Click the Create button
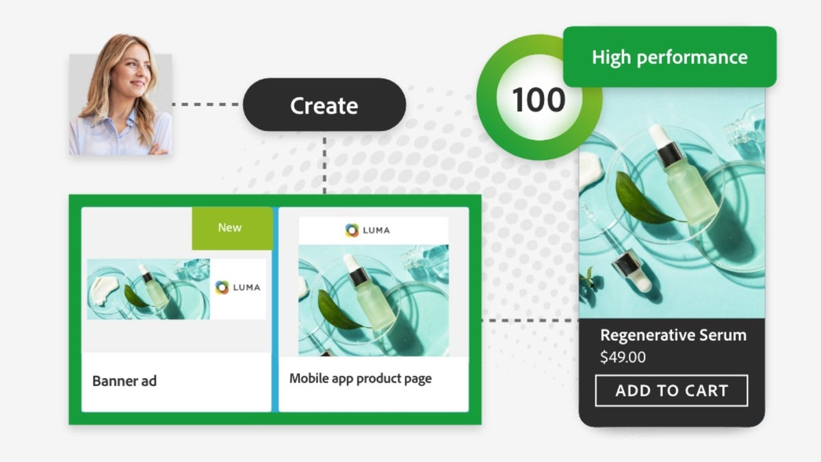 point(325,105)
